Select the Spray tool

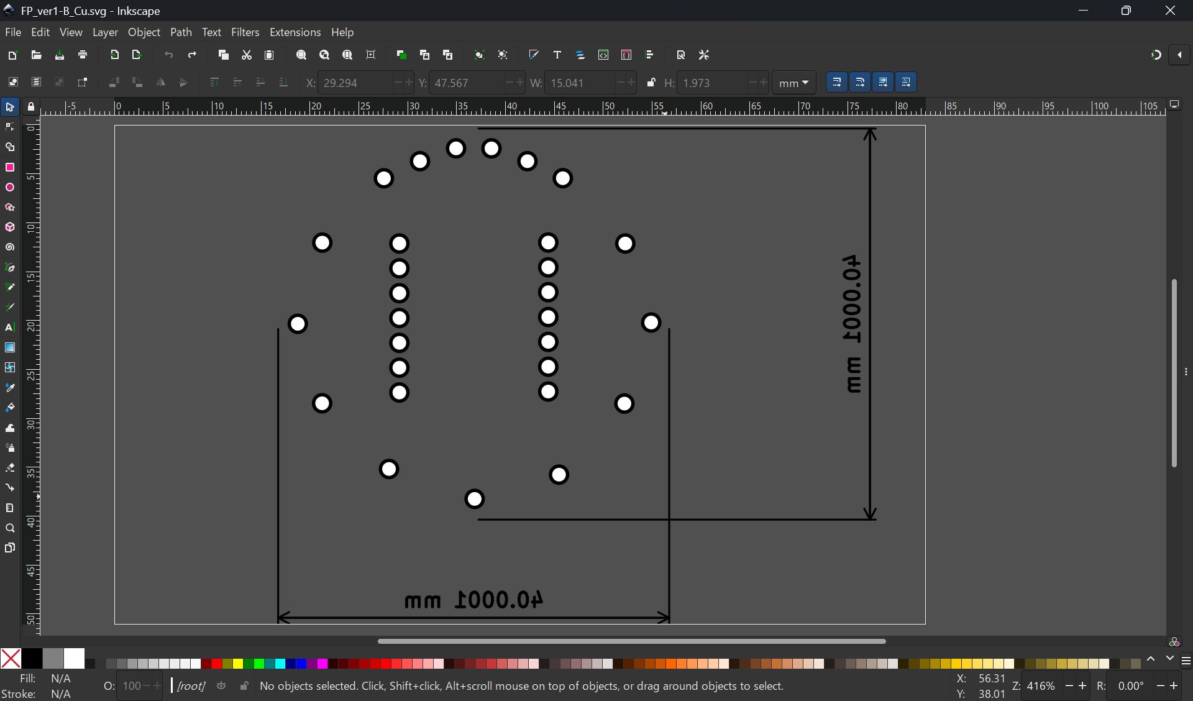tap(10, 448)
